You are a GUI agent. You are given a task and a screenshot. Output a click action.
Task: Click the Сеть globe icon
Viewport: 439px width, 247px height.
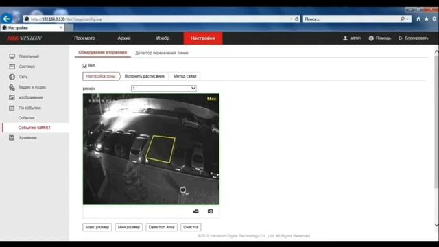tap(12, 77)
